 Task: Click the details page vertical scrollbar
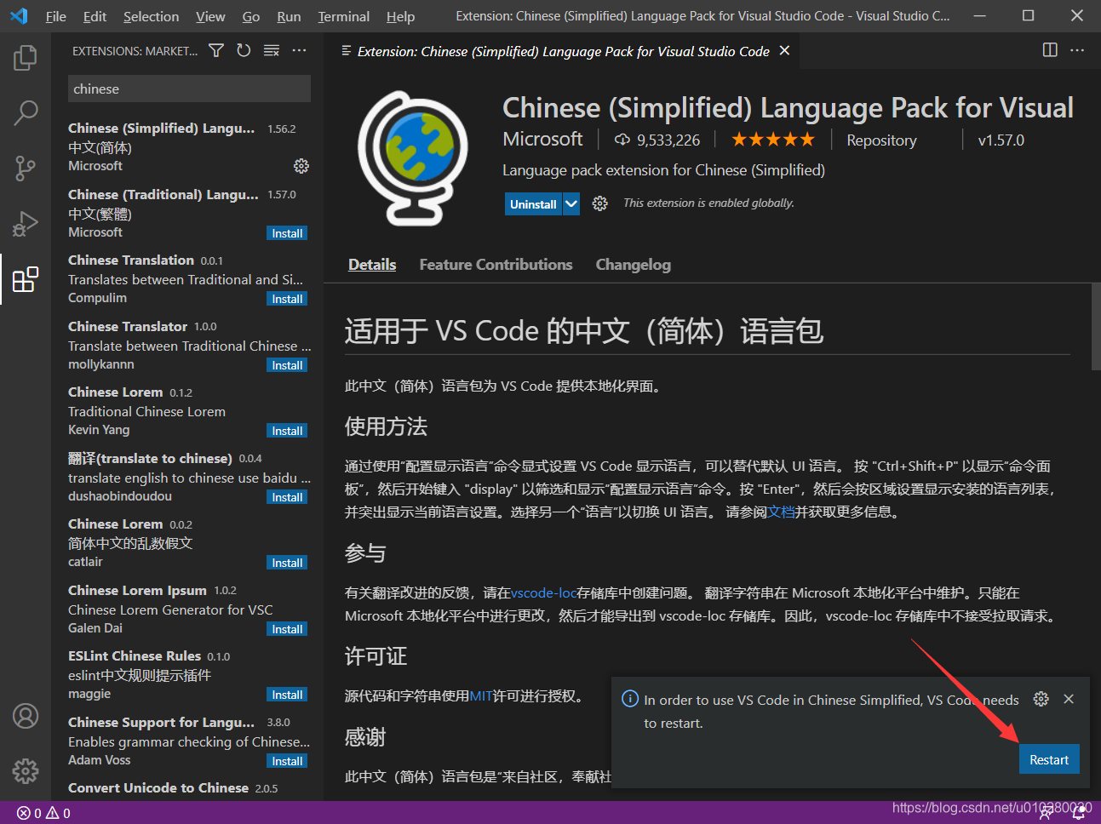[x=1095, y=327]
